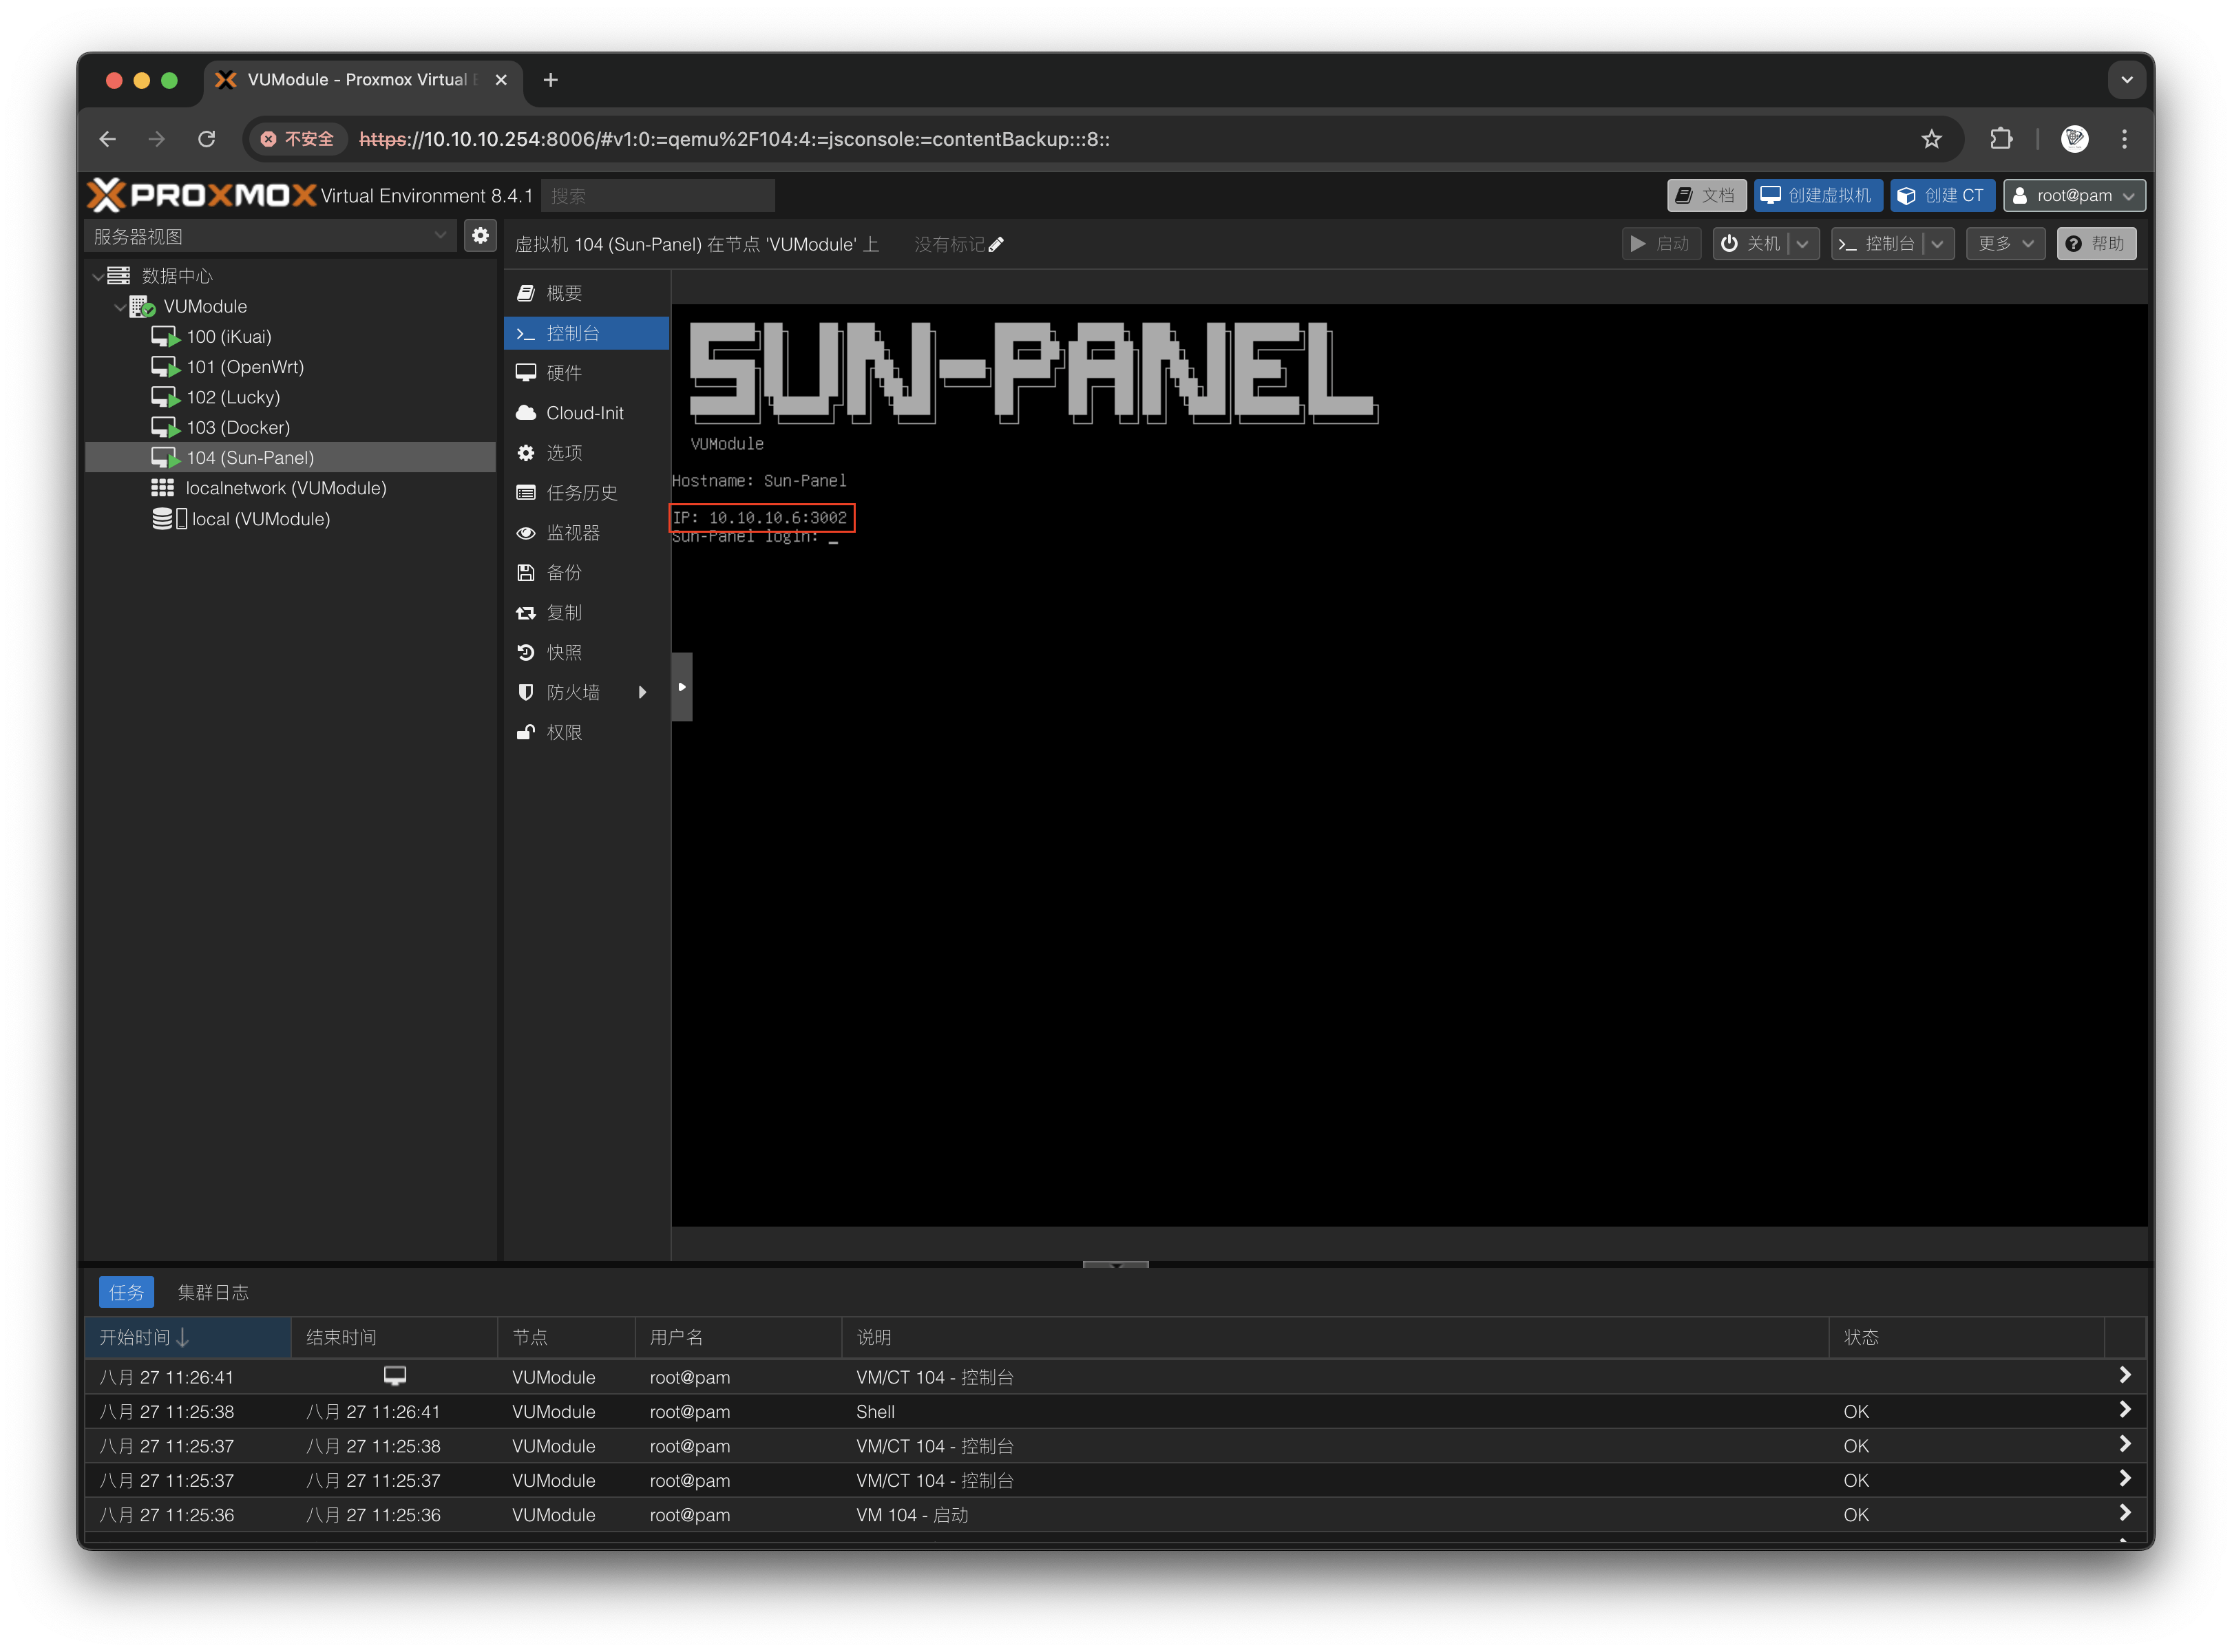Bookmark this page with star icon
2232x1652 pixels.
tap(1931, 139)
